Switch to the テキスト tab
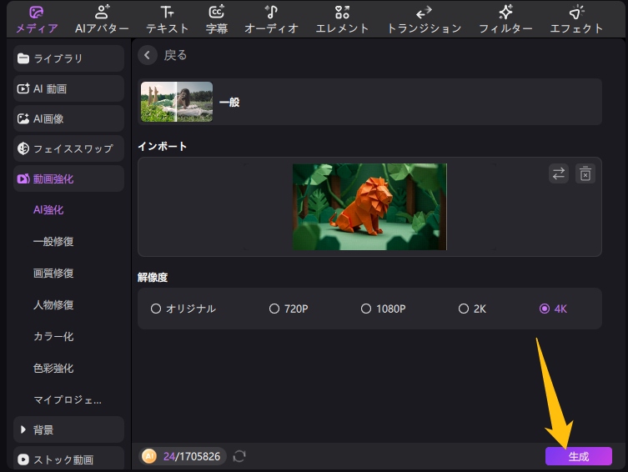 (168, 19)
